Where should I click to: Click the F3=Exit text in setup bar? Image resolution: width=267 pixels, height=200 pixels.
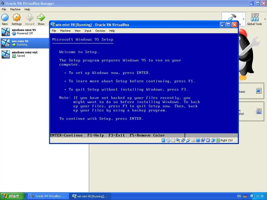click(117, 135)
